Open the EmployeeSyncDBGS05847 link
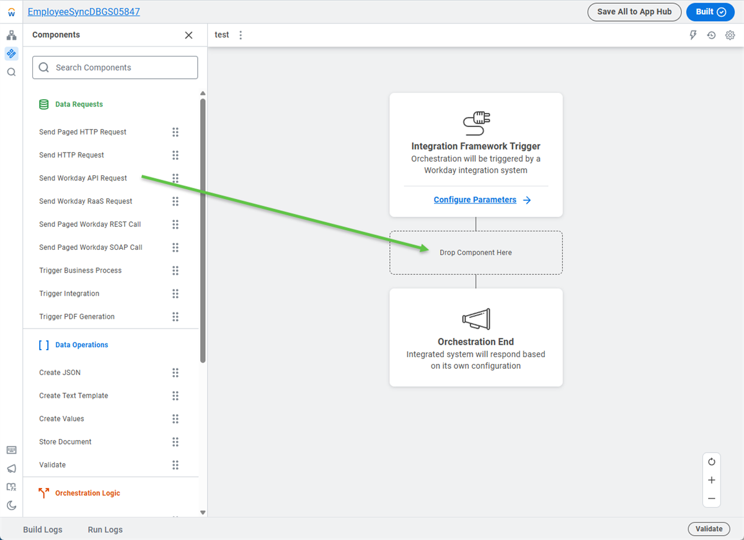The image size is (744, 540). 84,12
